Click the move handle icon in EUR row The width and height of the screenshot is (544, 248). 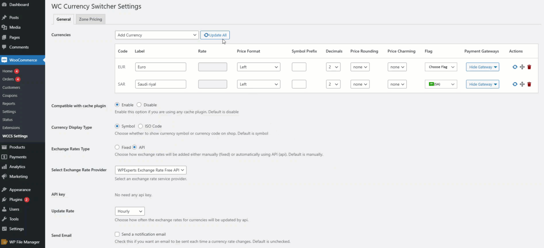tap(522, 67)
